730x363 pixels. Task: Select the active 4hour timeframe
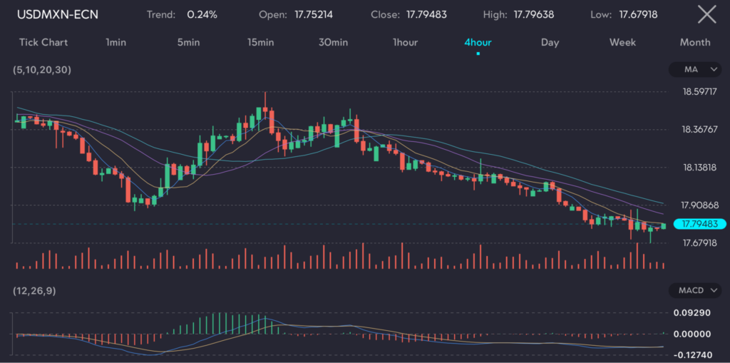tap(478, 42)
